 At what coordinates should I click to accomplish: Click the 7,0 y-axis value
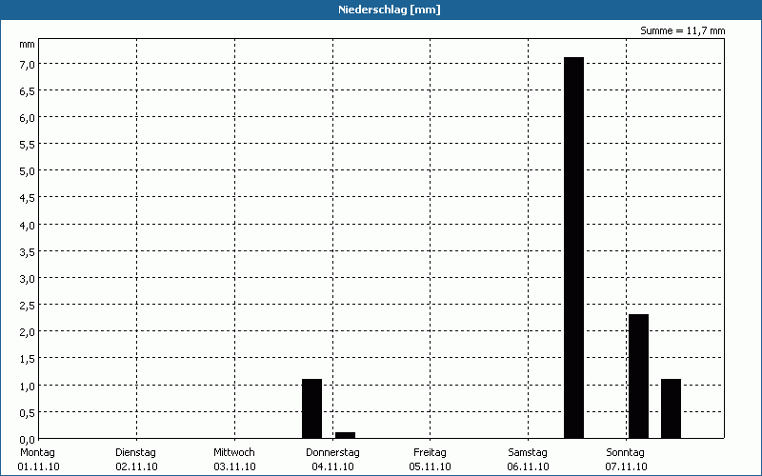tap(27, 65)
